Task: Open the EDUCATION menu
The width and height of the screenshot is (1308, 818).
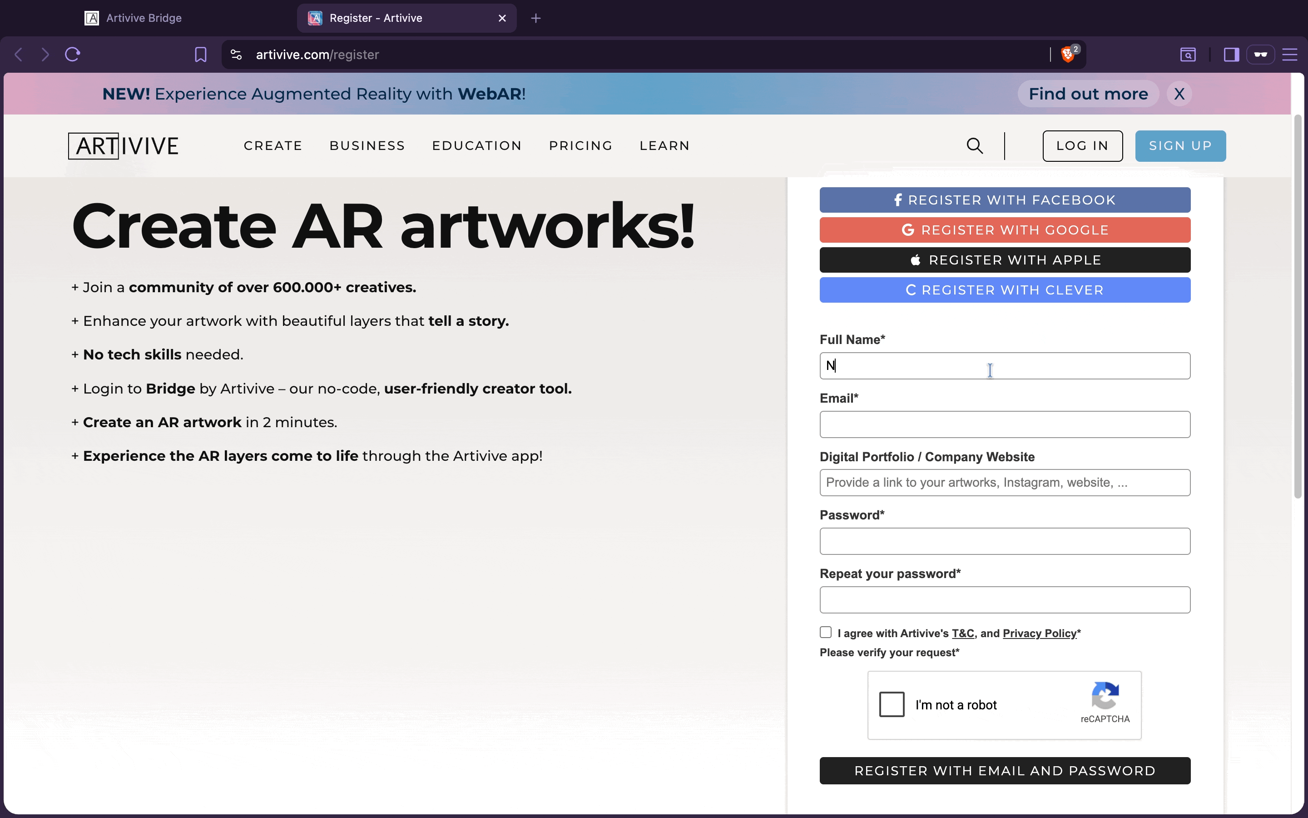Action: click(x=477, y=146)
